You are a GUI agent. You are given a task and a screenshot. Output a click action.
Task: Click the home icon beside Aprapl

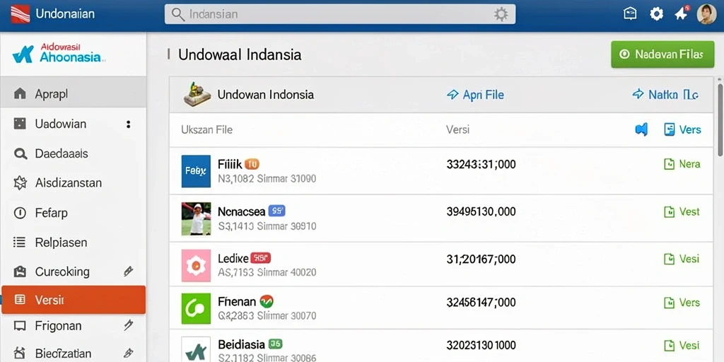coord(20,94)
